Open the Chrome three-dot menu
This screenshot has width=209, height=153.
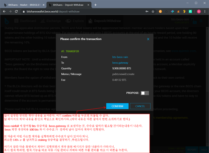(x=205, y=11)
